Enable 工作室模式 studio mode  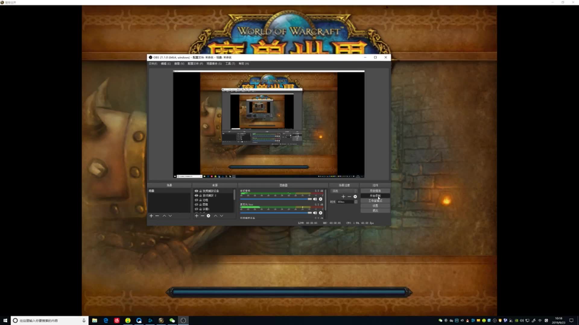pyautogui.click(x=375, y=201)
